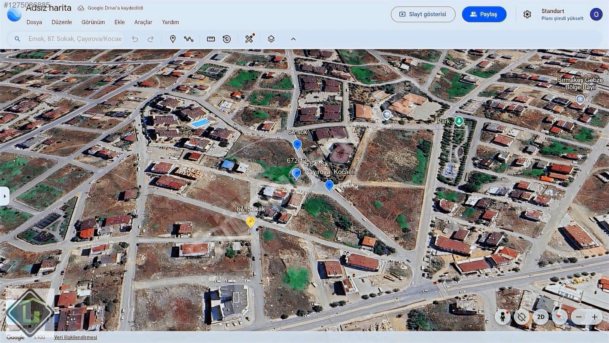
Task: Open historical imagery clock tool
Action: coord(227,39)
